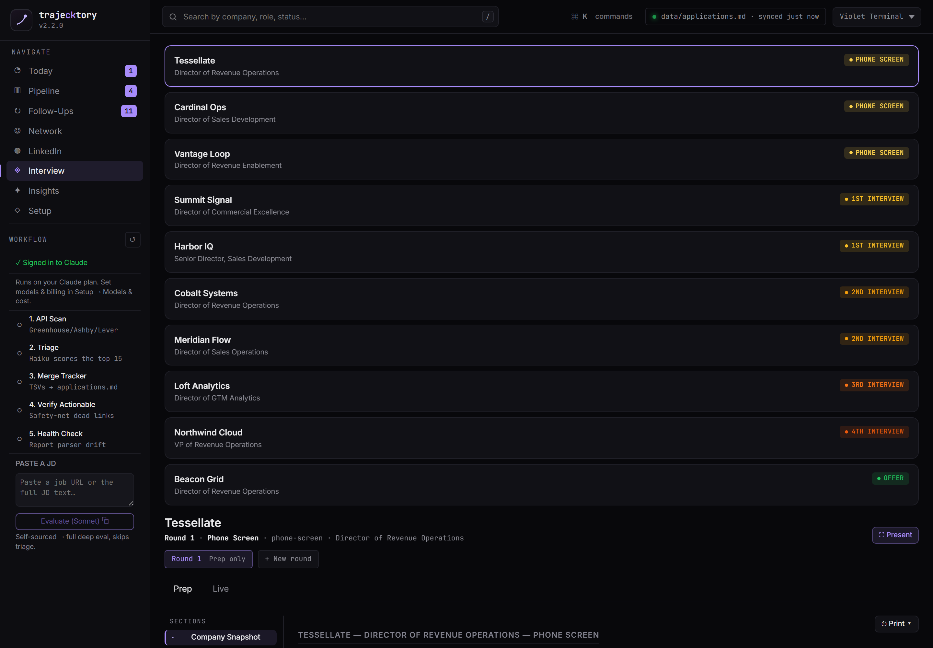The height and width of the screenshot is (648, 933).
Task: Select the Harbor IQ card
Action: [x=541, y=252]
